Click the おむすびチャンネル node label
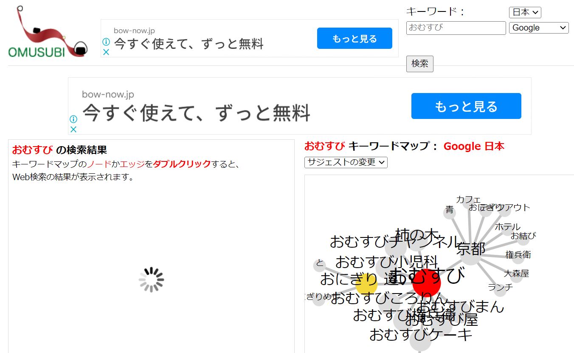The image size is (574, 353). [394, 241]
